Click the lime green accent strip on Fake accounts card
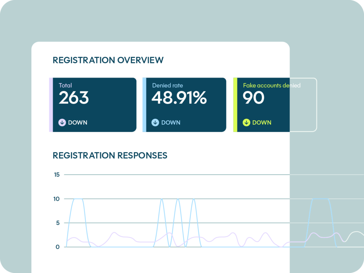 tap(235, 105)
